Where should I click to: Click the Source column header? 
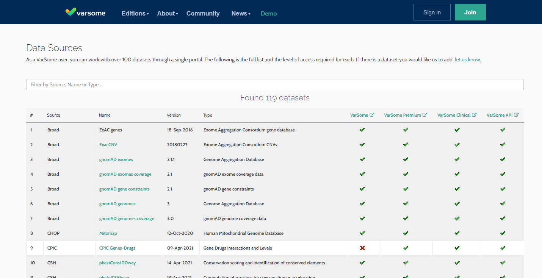53,115
